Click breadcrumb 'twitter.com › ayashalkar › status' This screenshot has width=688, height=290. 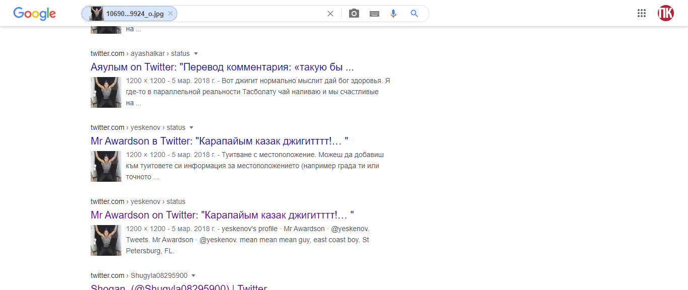click(140, 53)
